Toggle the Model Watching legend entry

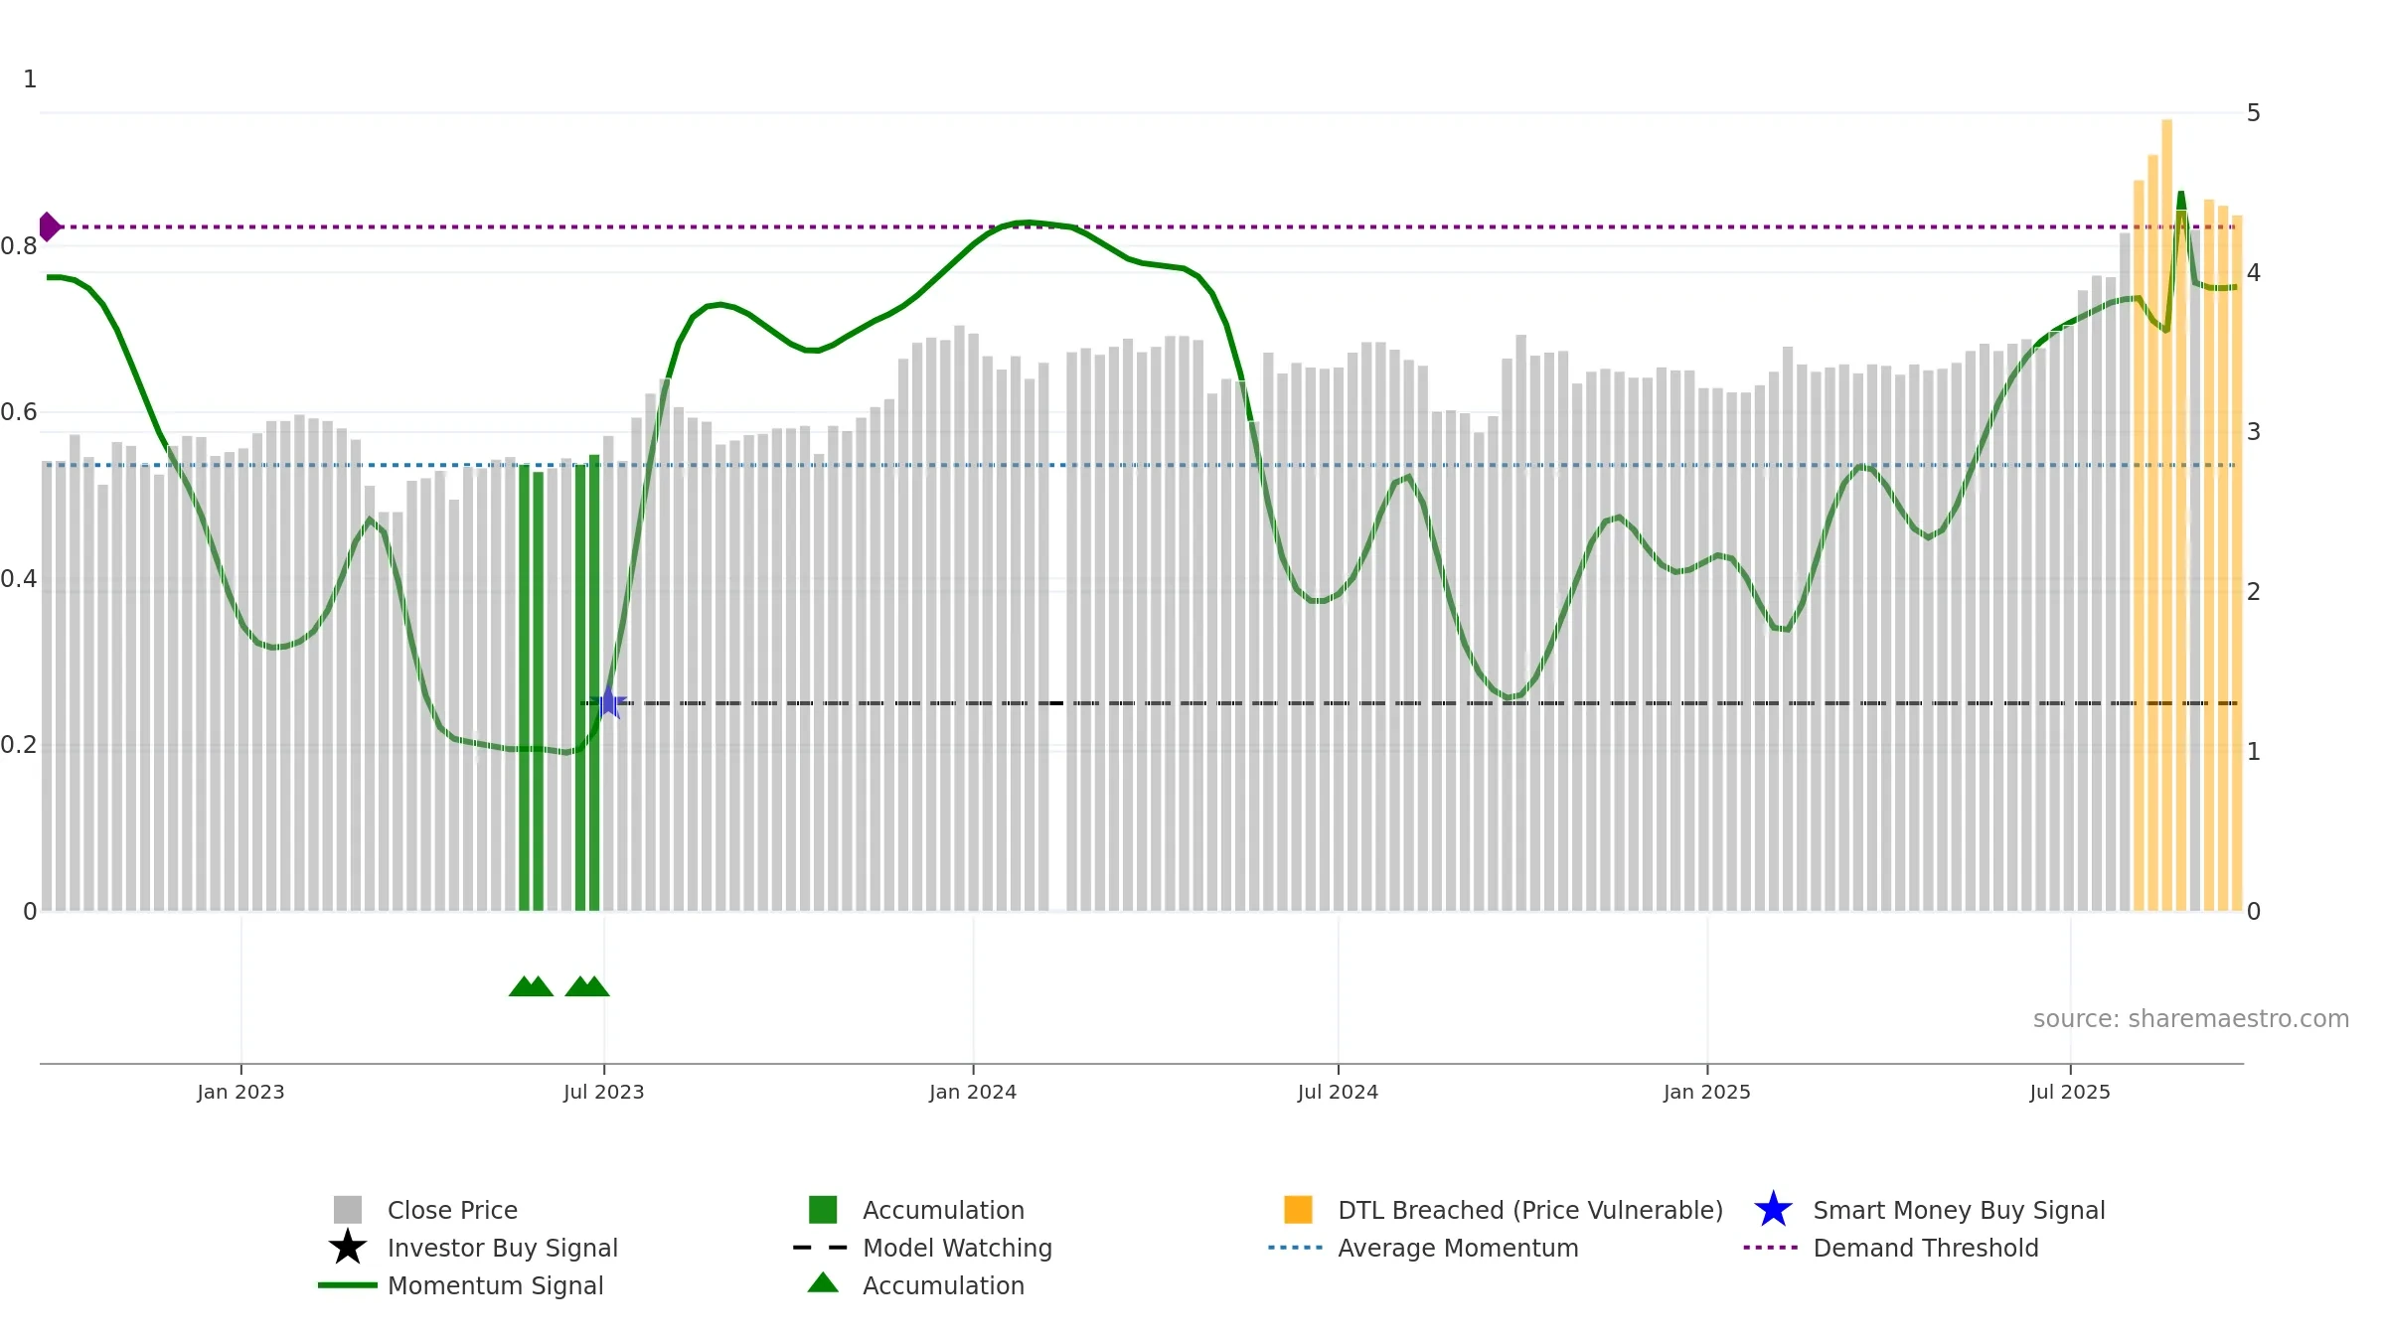coord(957,1248)
